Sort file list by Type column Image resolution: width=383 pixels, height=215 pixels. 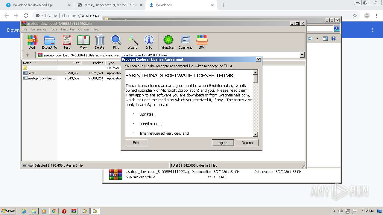tap(113, 63)
